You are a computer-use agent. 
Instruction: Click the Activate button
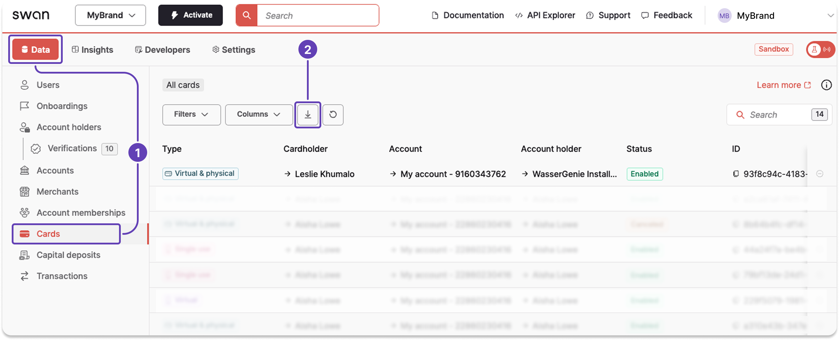[x=190, y=15]
